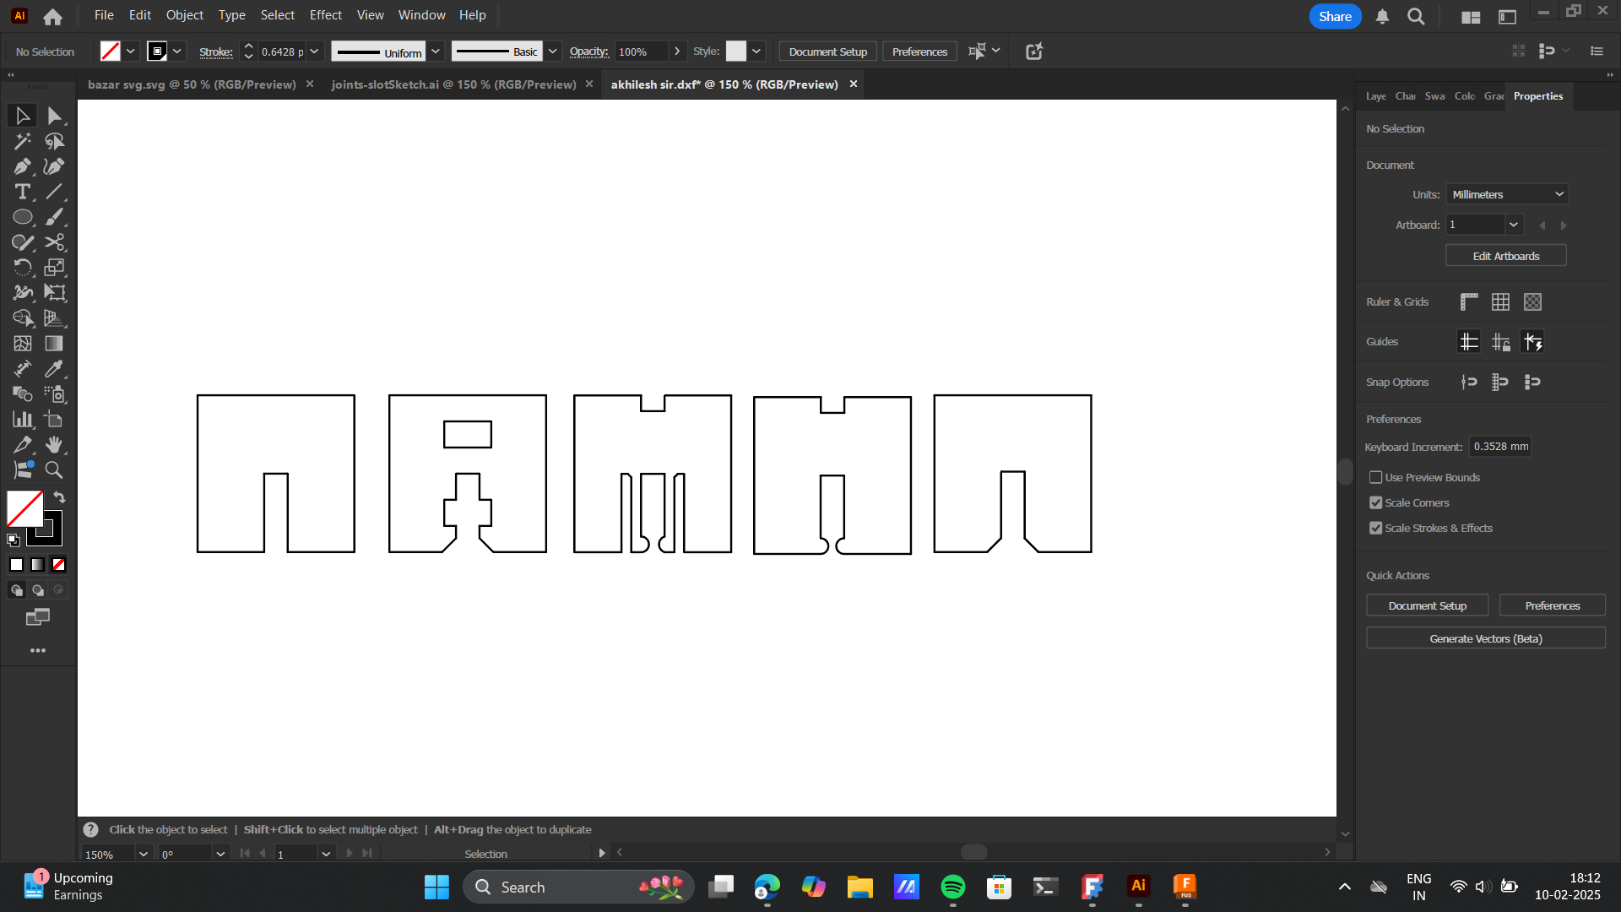Image resolution: width=1621 pixels, height=912 pixels.
Task: Toggle lock guides icon
Action: [x=1500, y=341]
